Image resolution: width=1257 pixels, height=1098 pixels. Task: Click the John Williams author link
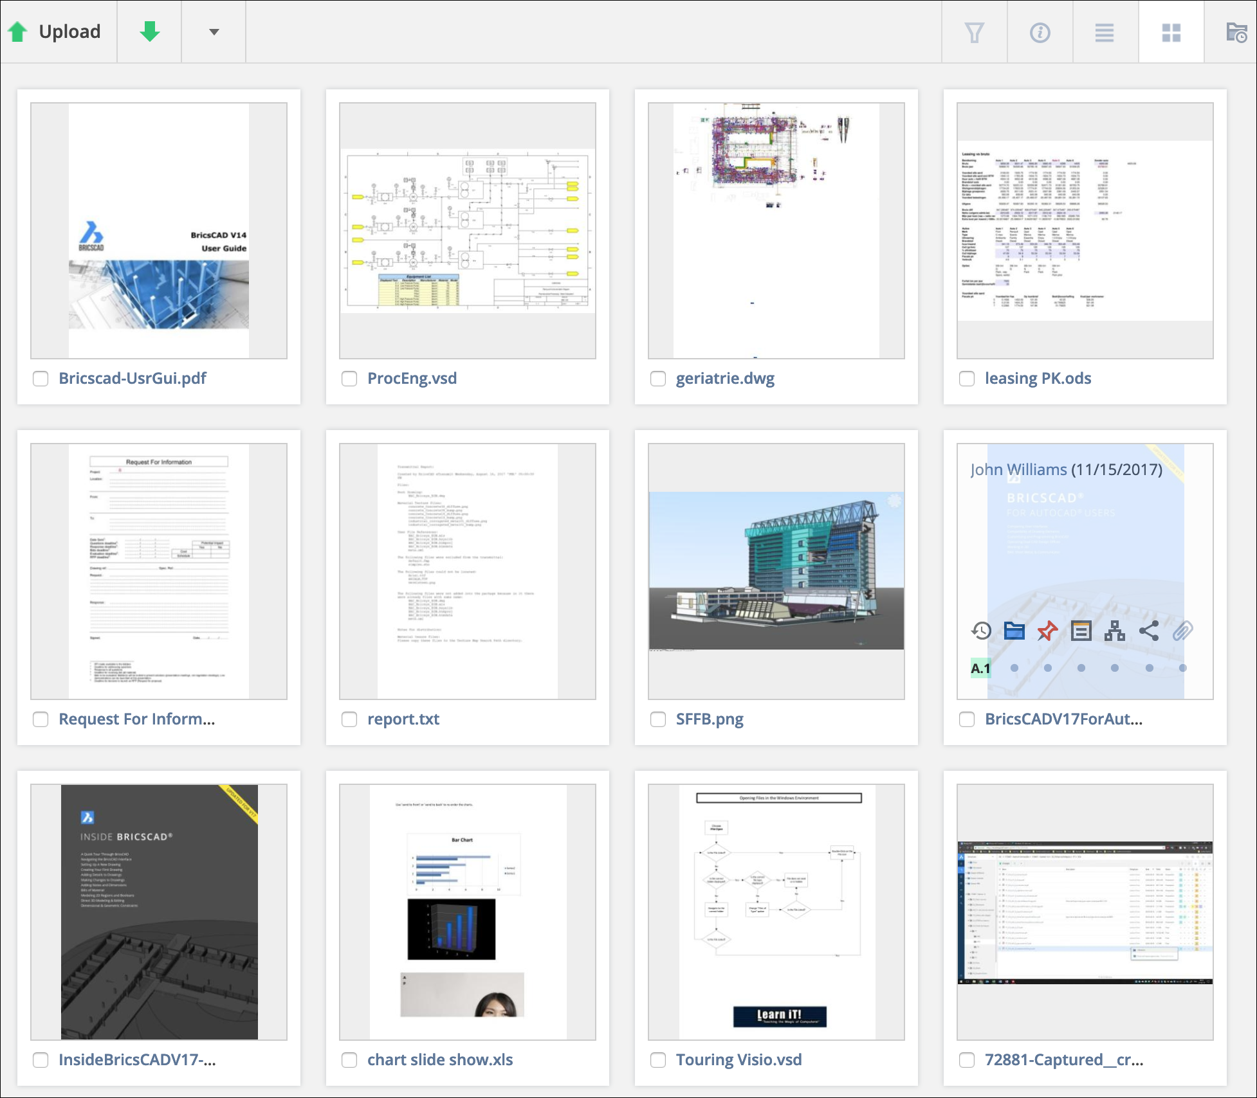[x=1018, y=469]
